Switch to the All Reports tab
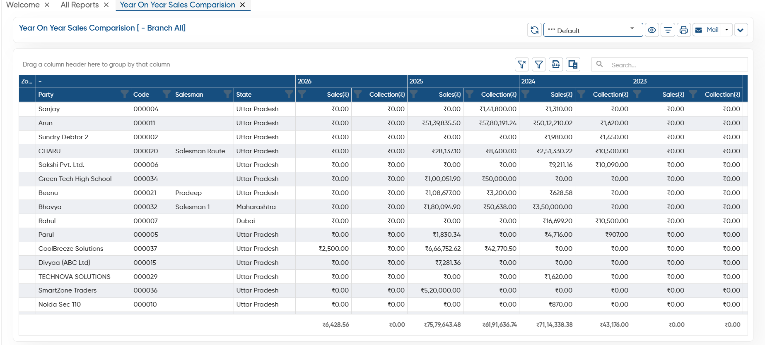Screen dimensions: 765x345 coord(80,5)
